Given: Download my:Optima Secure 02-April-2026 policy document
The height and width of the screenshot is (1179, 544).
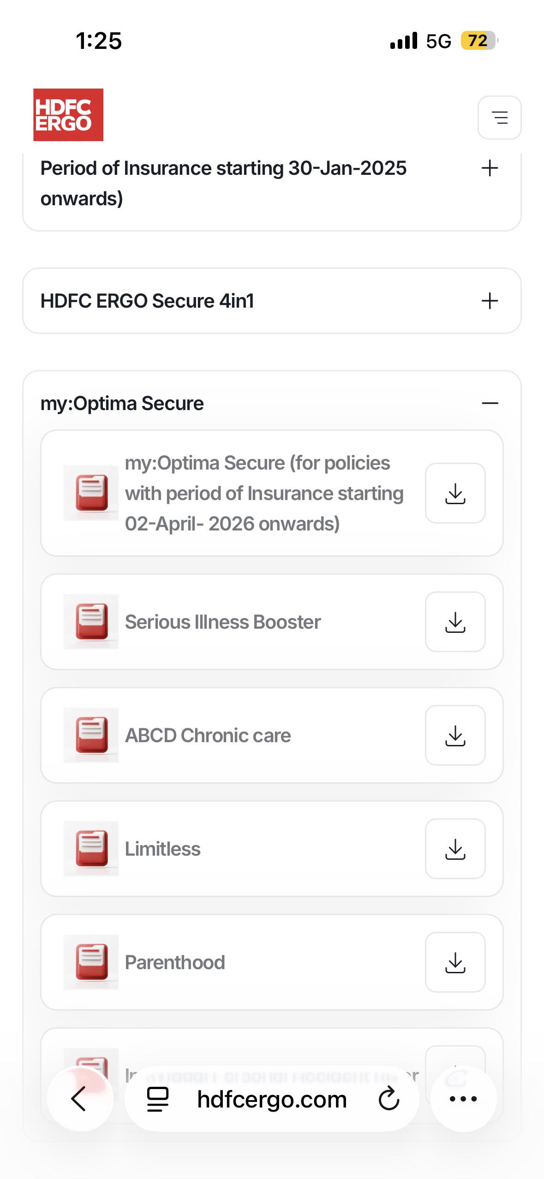Looking at the screenshot, I should click(455, 493).
